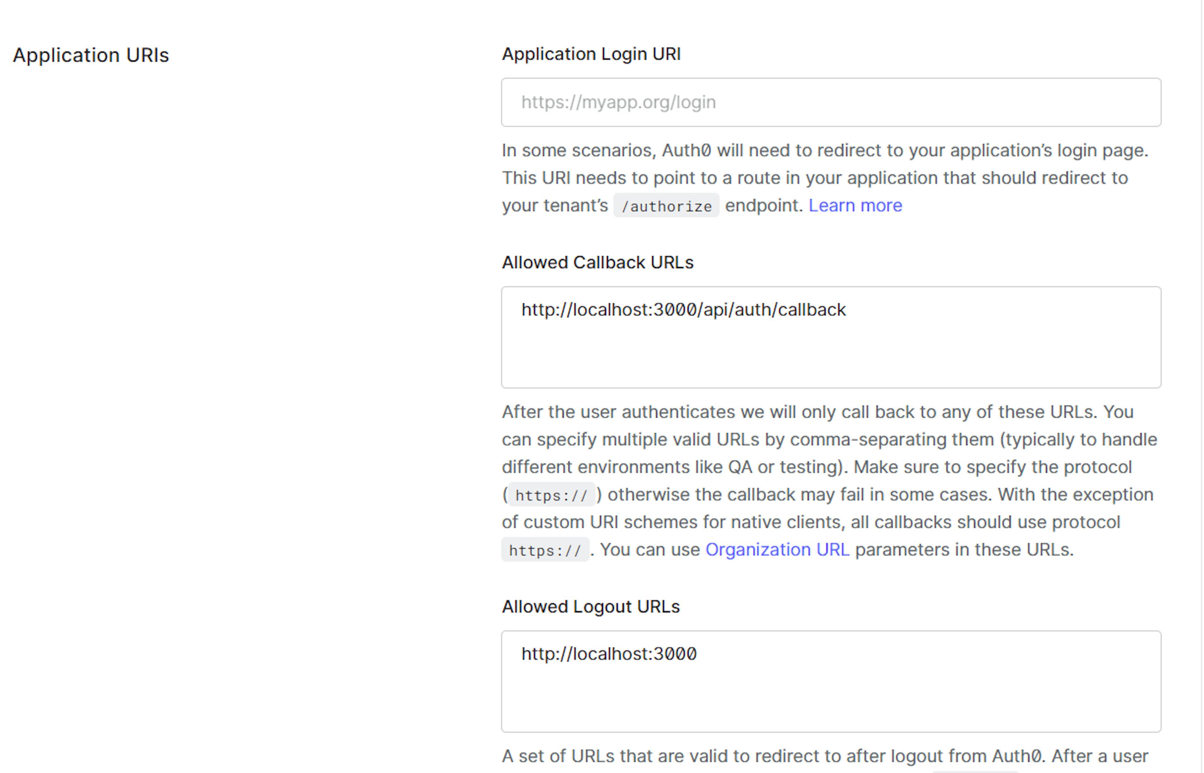This screenshot has height=773, width=1204.
Task: Click the Allowed Callback URLs label
Action: (x=597, y=262)
